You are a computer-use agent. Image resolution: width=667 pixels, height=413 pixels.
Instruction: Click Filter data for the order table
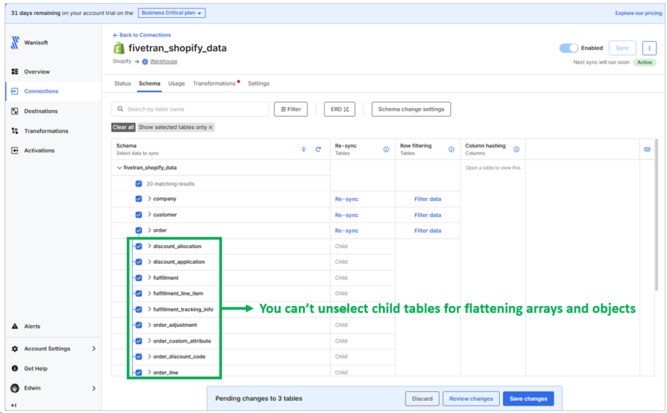[427, 231]
